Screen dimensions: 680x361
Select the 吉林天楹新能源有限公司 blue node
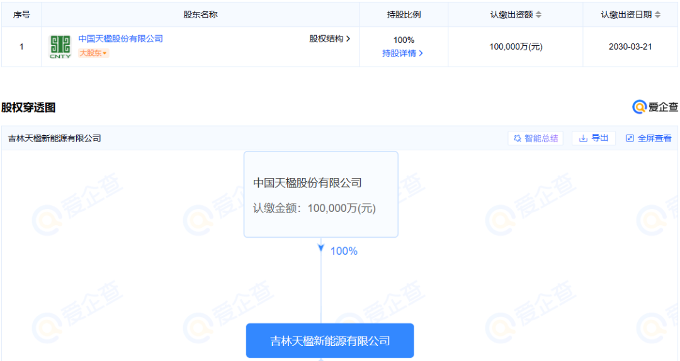330,341
